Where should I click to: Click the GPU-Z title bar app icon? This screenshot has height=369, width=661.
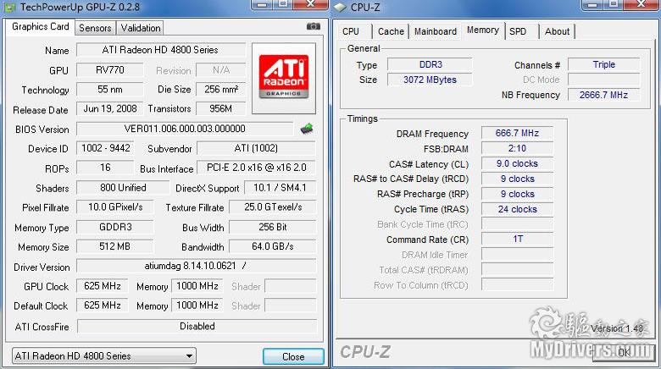[9, 7]
